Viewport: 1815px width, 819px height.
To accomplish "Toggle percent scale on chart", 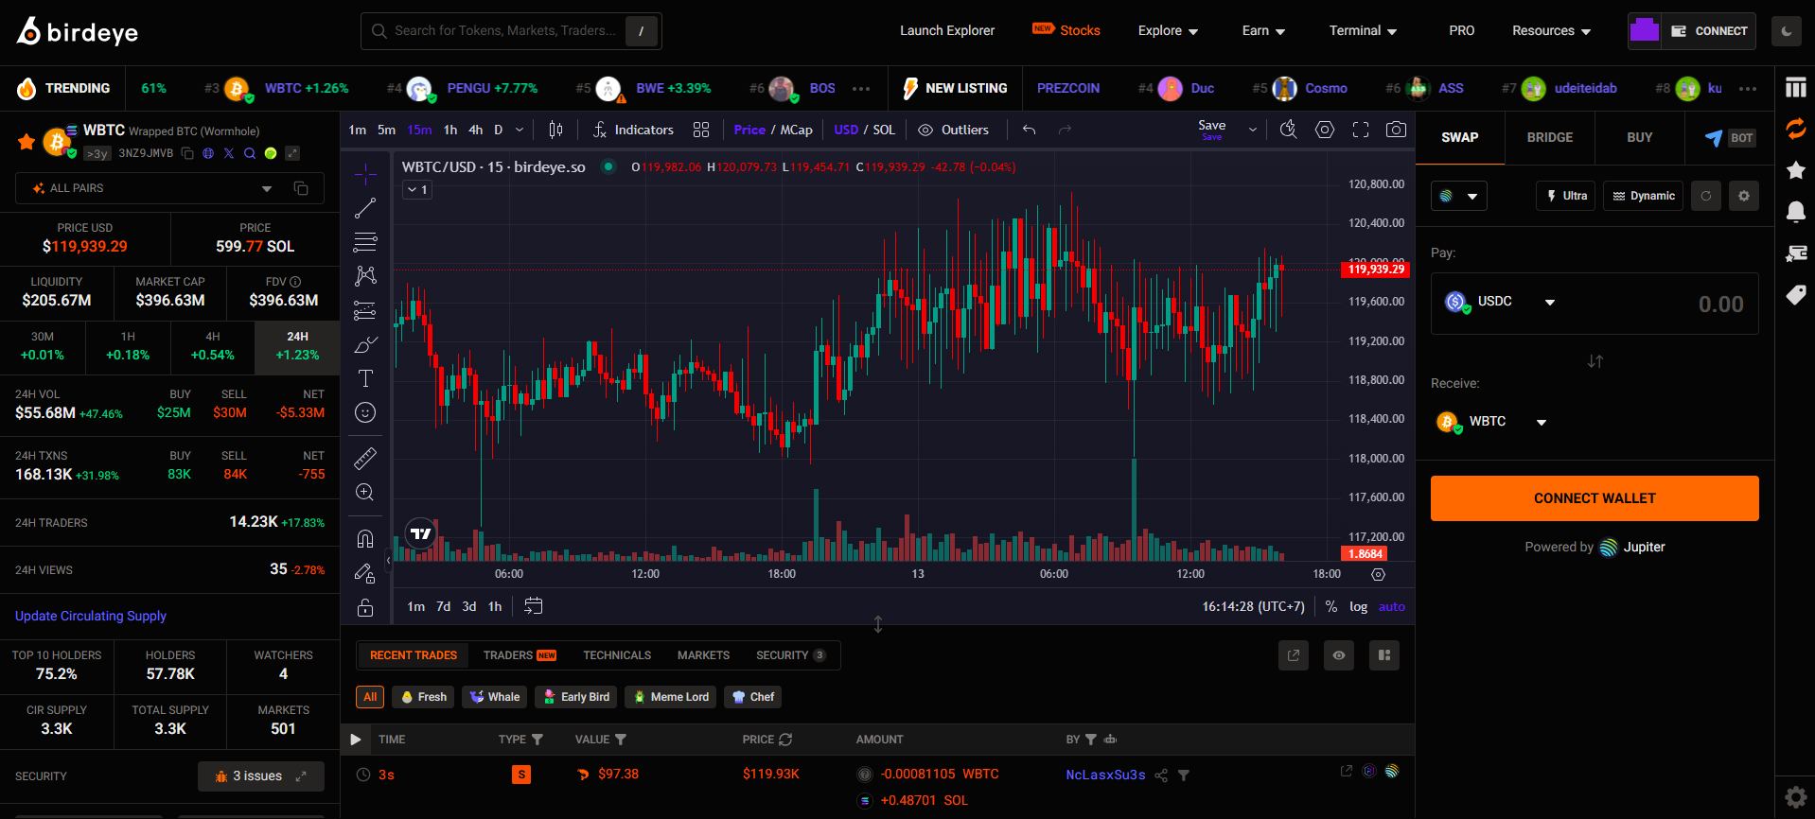I will pos(1331,607).
